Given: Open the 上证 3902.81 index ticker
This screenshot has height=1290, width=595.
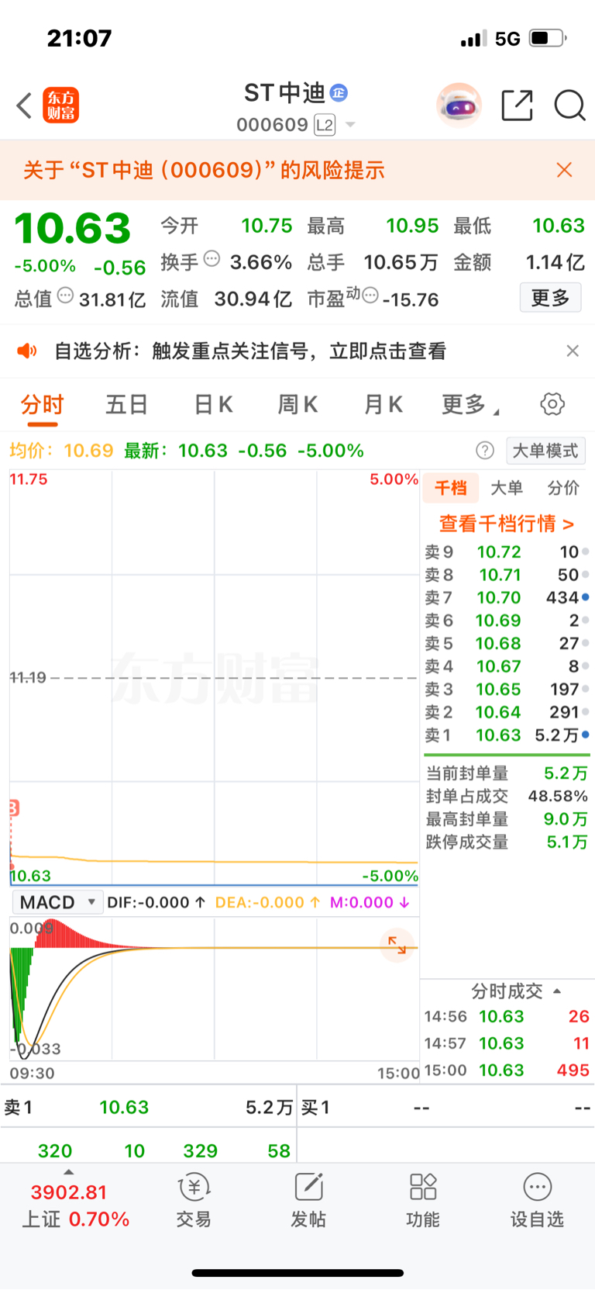Looking at the screenshot, I should (x=75, y=1205).
